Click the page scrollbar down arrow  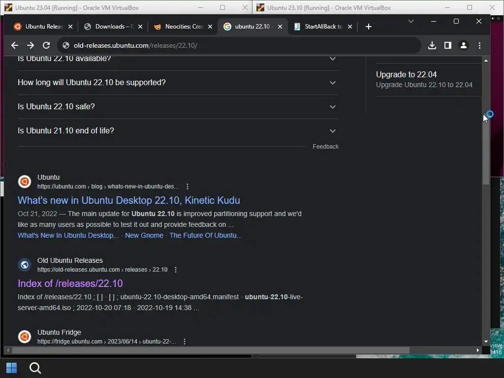click(486, 342)
